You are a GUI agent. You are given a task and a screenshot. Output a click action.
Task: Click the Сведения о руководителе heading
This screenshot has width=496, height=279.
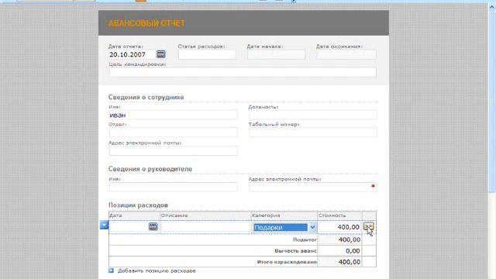pyautogui.click(x=150, y=169)
